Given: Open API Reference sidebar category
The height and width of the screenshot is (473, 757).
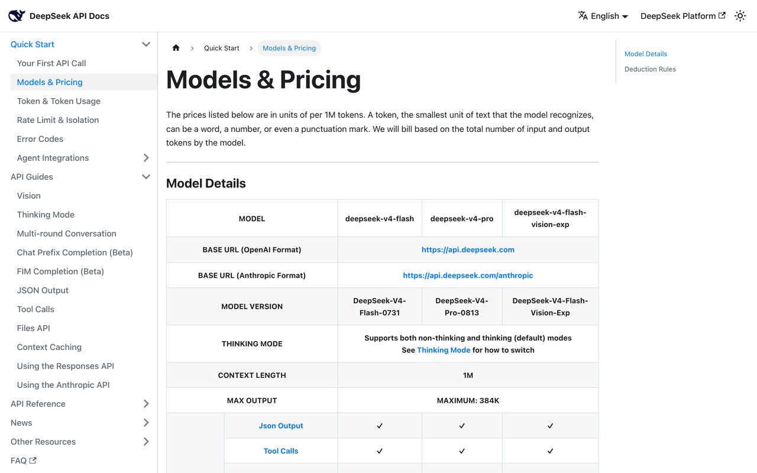Looking at the screenshot, I should tap(38, 404).
